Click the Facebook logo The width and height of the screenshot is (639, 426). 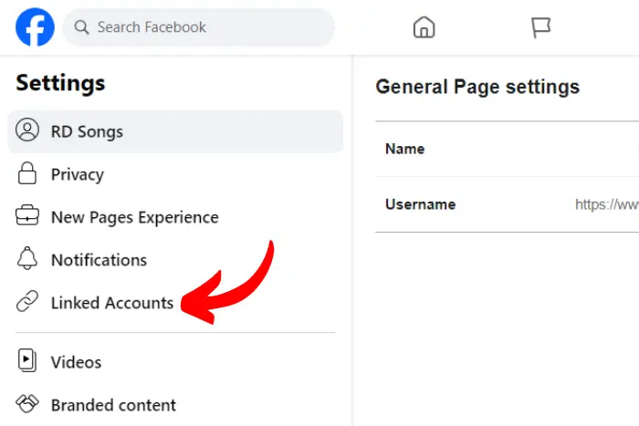click(35, 26)
